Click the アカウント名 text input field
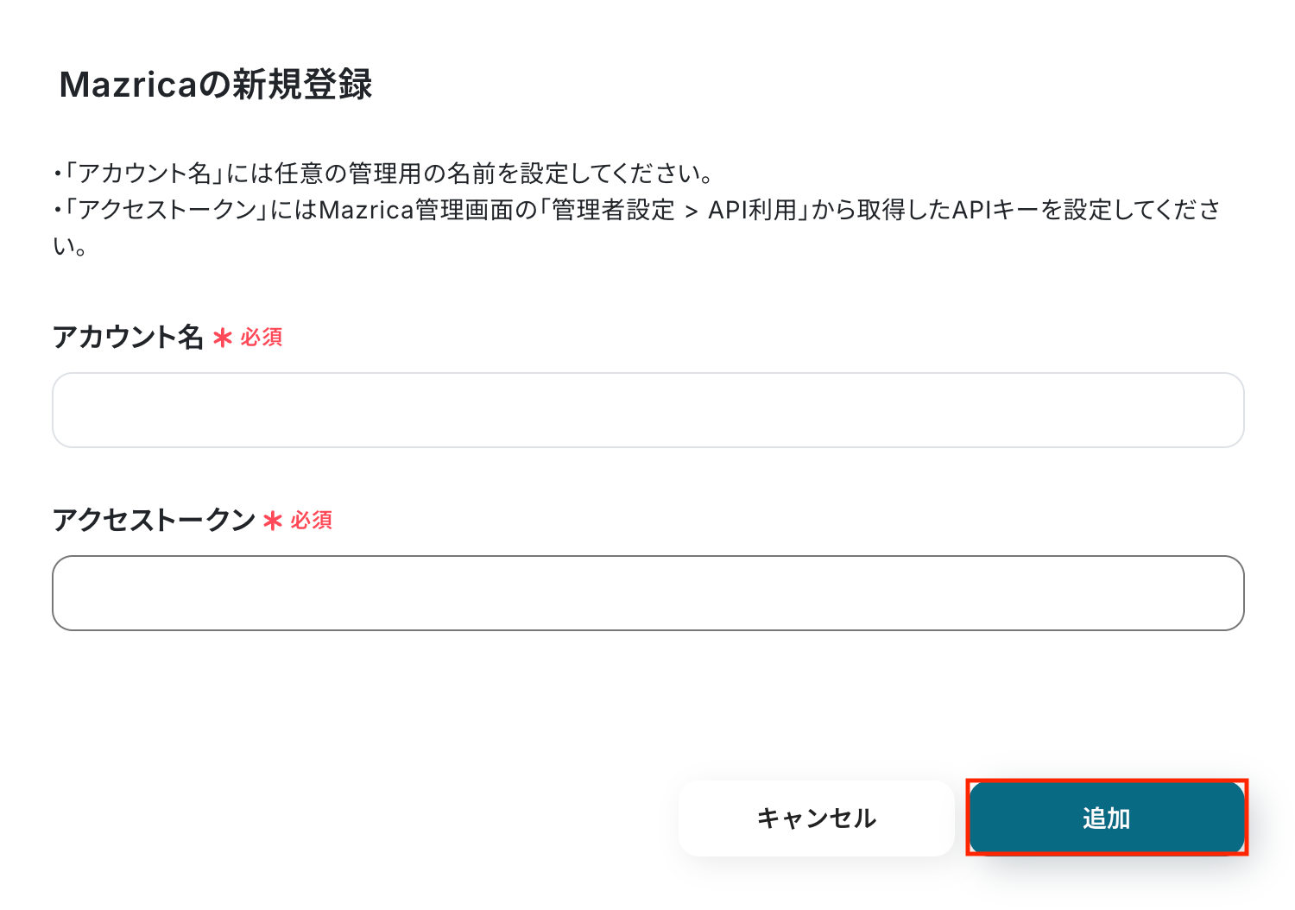Viewport: 1295px width, 910px height. (647, 410)
